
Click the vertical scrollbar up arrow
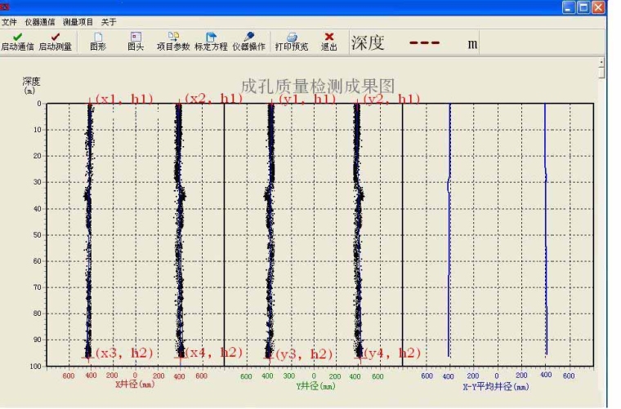[x=602, y=62]
